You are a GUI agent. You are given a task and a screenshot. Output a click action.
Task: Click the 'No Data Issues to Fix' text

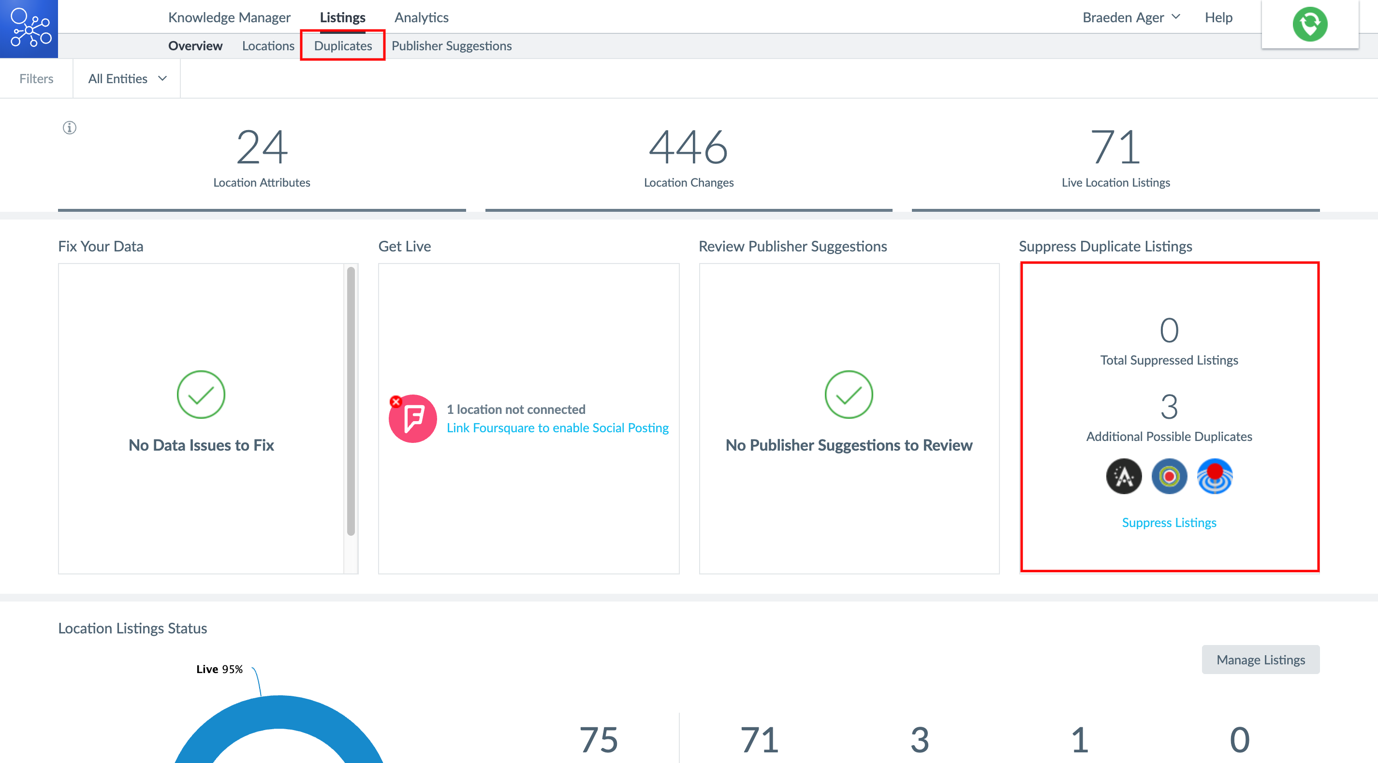pyautogui.click(x=201, y=445)
